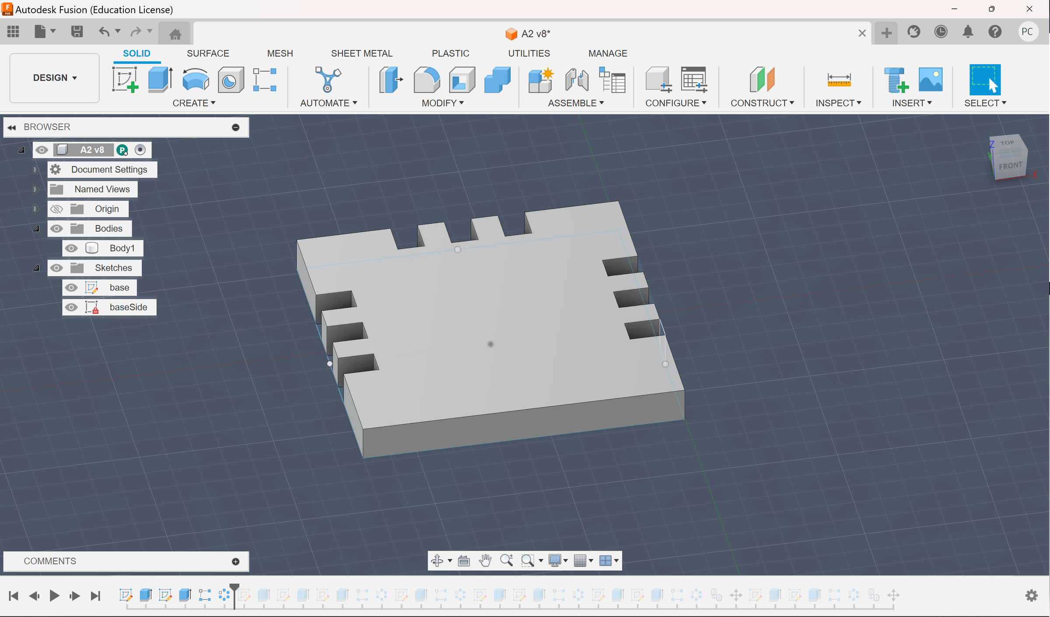Select the Shell tool
1050x617 pixels.
tap(462, 80)
